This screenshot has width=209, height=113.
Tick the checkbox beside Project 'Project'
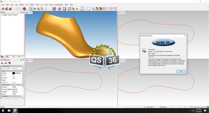coord(4,15)
